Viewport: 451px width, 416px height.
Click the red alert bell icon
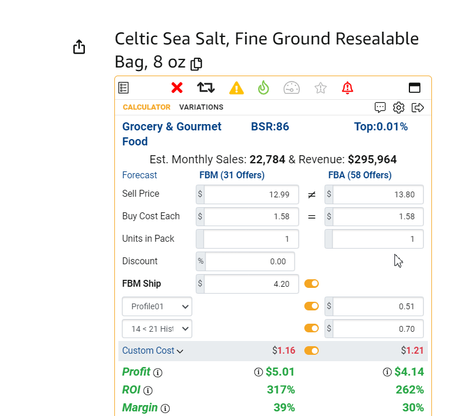click(347, 88)
